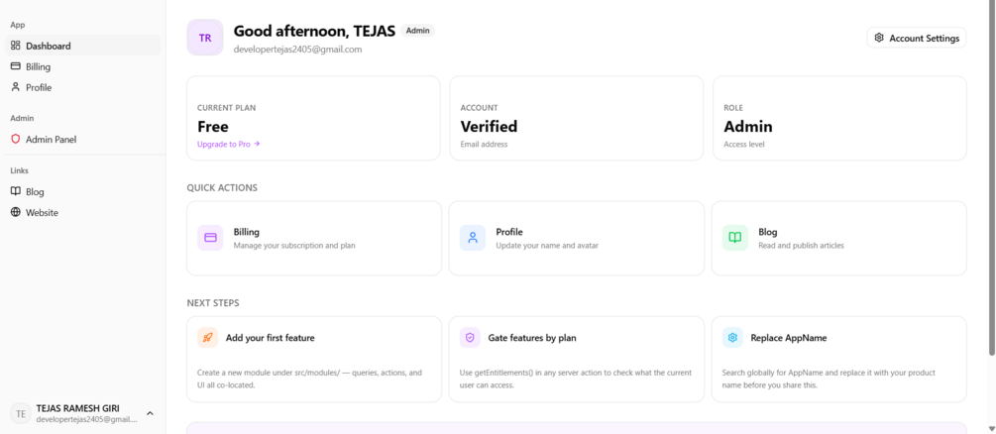Click the purple Billing quick action icon
Image resolution: width=996 pixels, height=434 pixels.
tap(210, 238)
